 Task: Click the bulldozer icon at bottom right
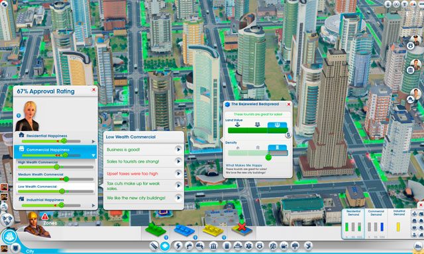(418, 246)
